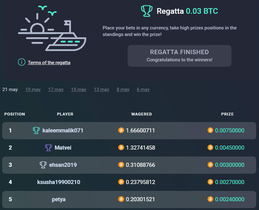
Task: Click the purple trophy icon beside Matvei
Action: 48,147
